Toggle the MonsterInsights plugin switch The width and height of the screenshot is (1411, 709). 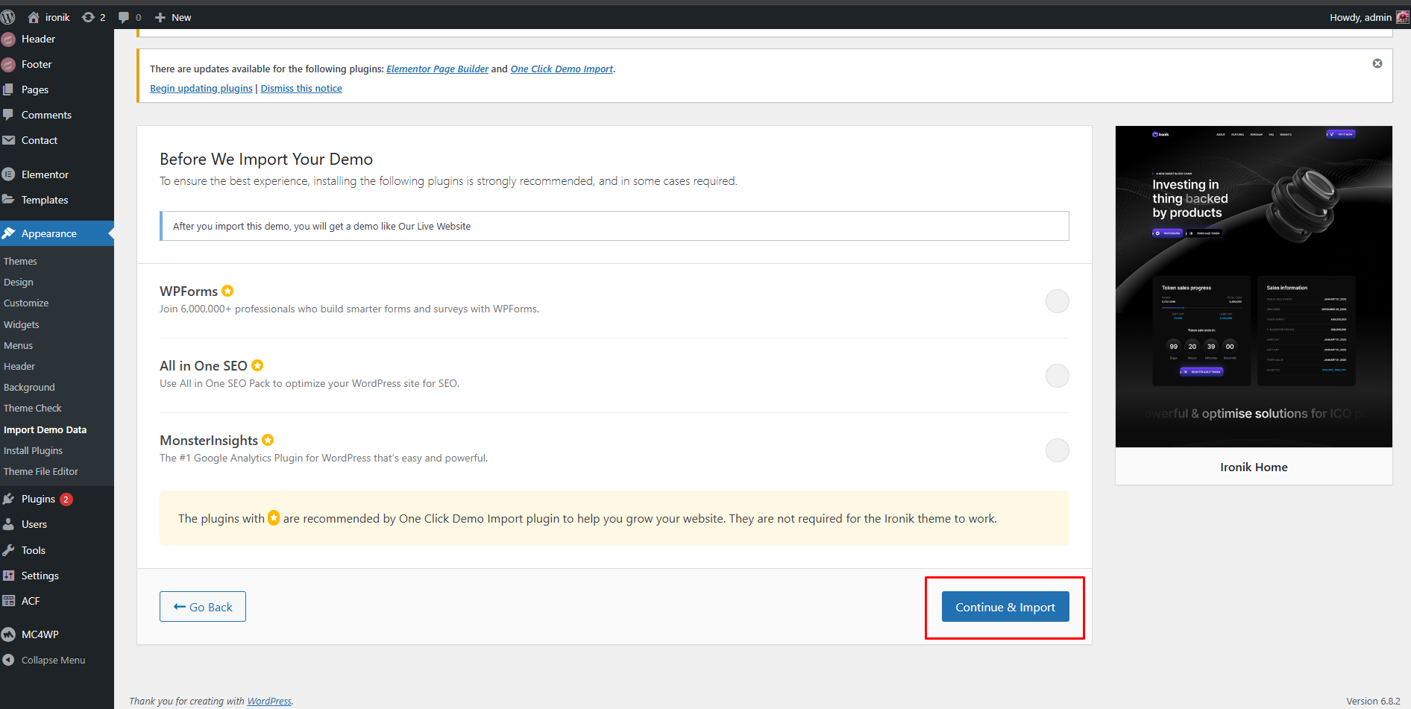1057,450
